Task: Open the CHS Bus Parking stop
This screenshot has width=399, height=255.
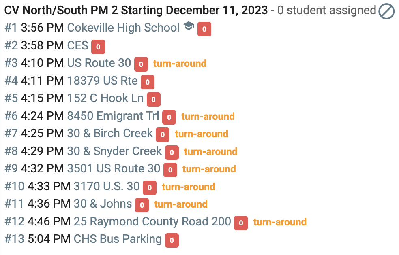Action: (118, 239)
